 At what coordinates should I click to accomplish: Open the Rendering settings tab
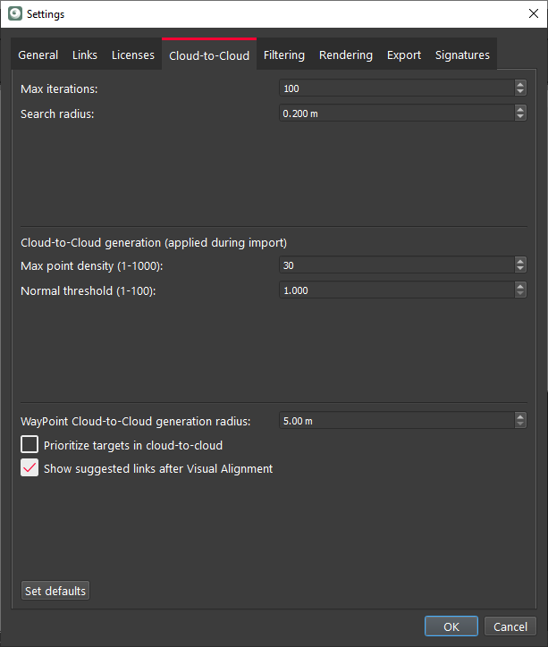[x=345, y=55]
